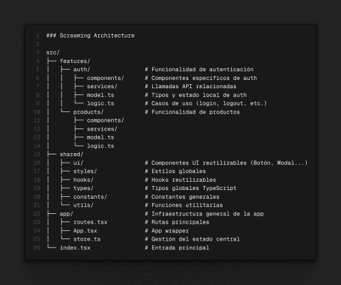Click line number 15 in the gutter

[37, 154]
